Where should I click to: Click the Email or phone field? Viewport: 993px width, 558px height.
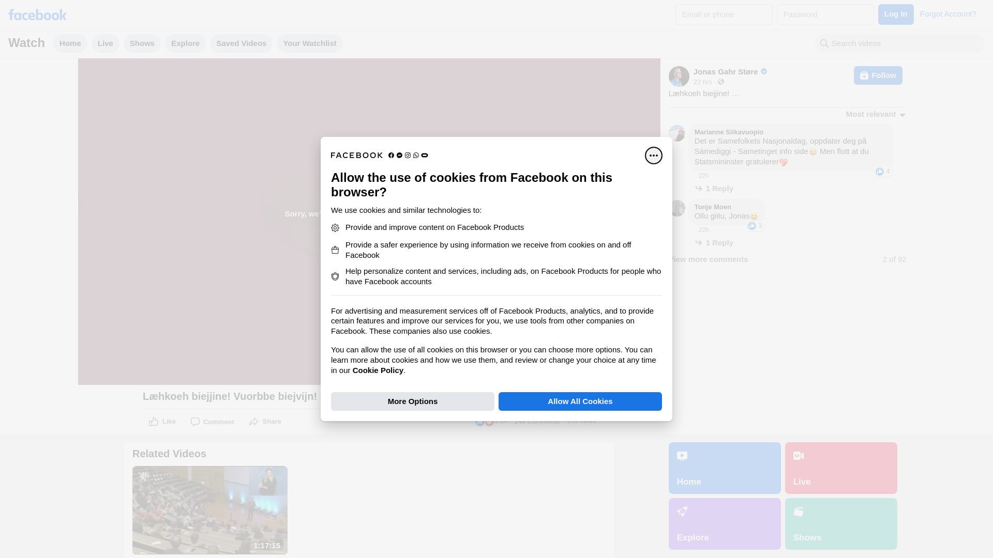[724, 14]
